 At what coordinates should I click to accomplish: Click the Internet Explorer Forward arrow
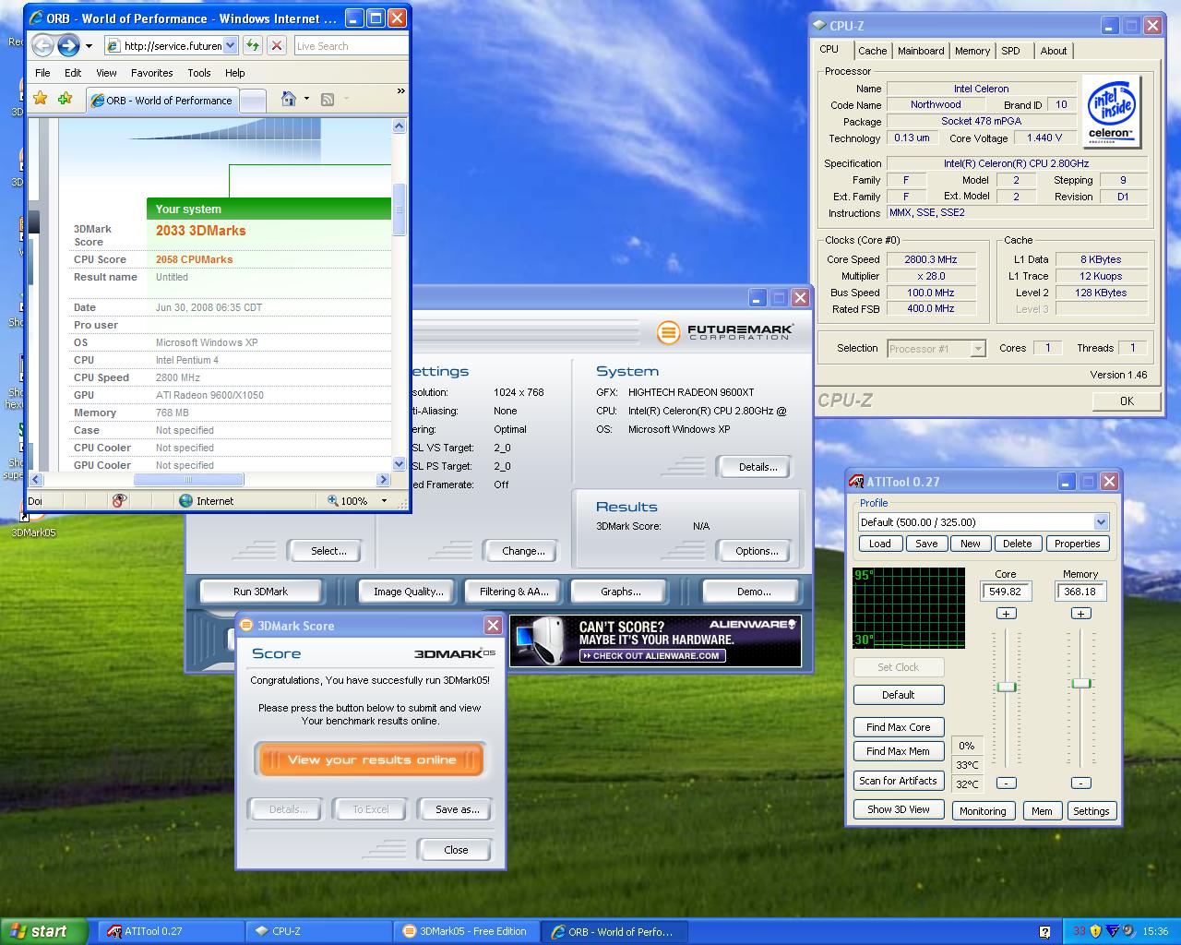[68, 45]
